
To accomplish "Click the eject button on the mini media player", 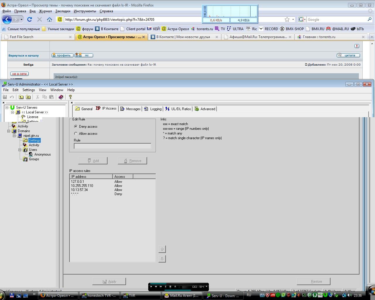I will (175, 287).
